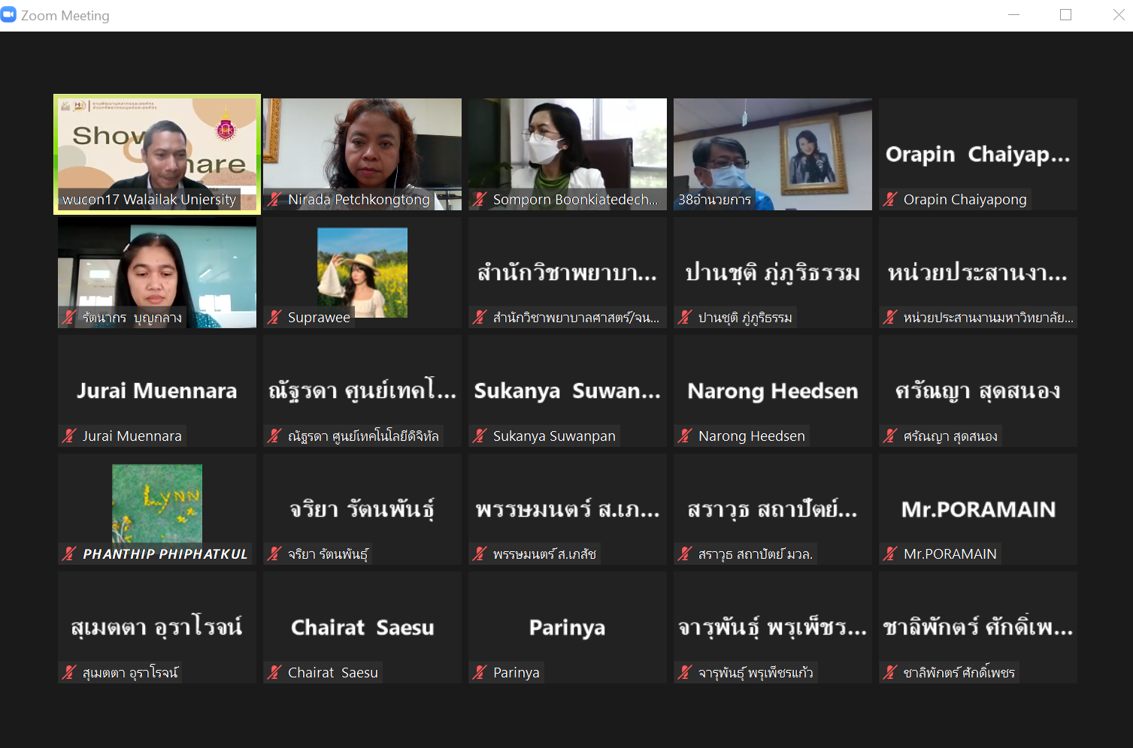Viewport: 1133px width, 748px height.
Task: Click the muted mic icon beside Orapin Chaiyapong
Action: 890,200
